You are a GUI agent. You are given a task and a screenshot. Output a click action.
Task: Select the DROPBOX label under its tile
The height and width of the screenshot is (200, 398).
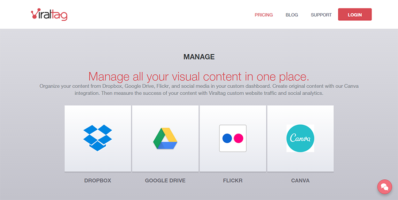click(98, 181)
